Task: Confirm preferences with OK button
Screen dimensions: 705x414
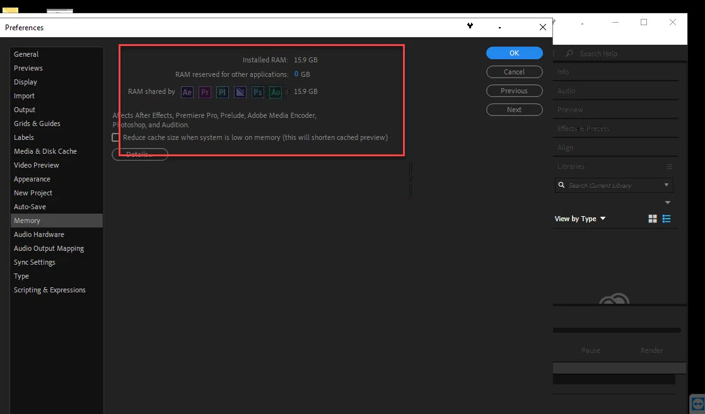Action: click(x=515, y=53)
